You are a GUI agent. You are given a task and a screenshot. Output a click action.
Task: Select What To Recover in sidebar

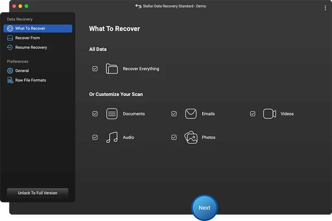(x=30, y=29)
